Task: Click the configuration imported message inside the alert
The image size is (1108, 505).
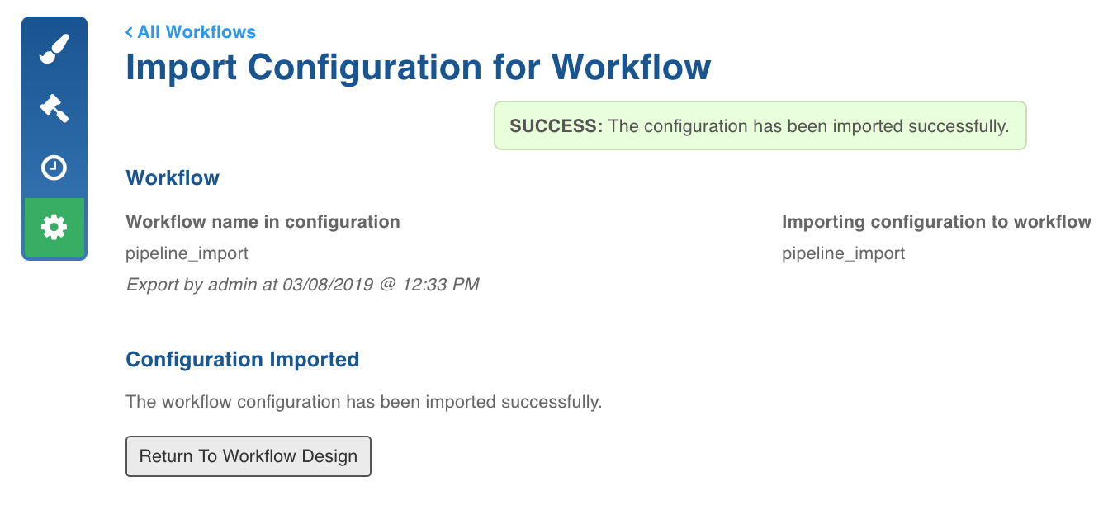Action: point(809,126)
